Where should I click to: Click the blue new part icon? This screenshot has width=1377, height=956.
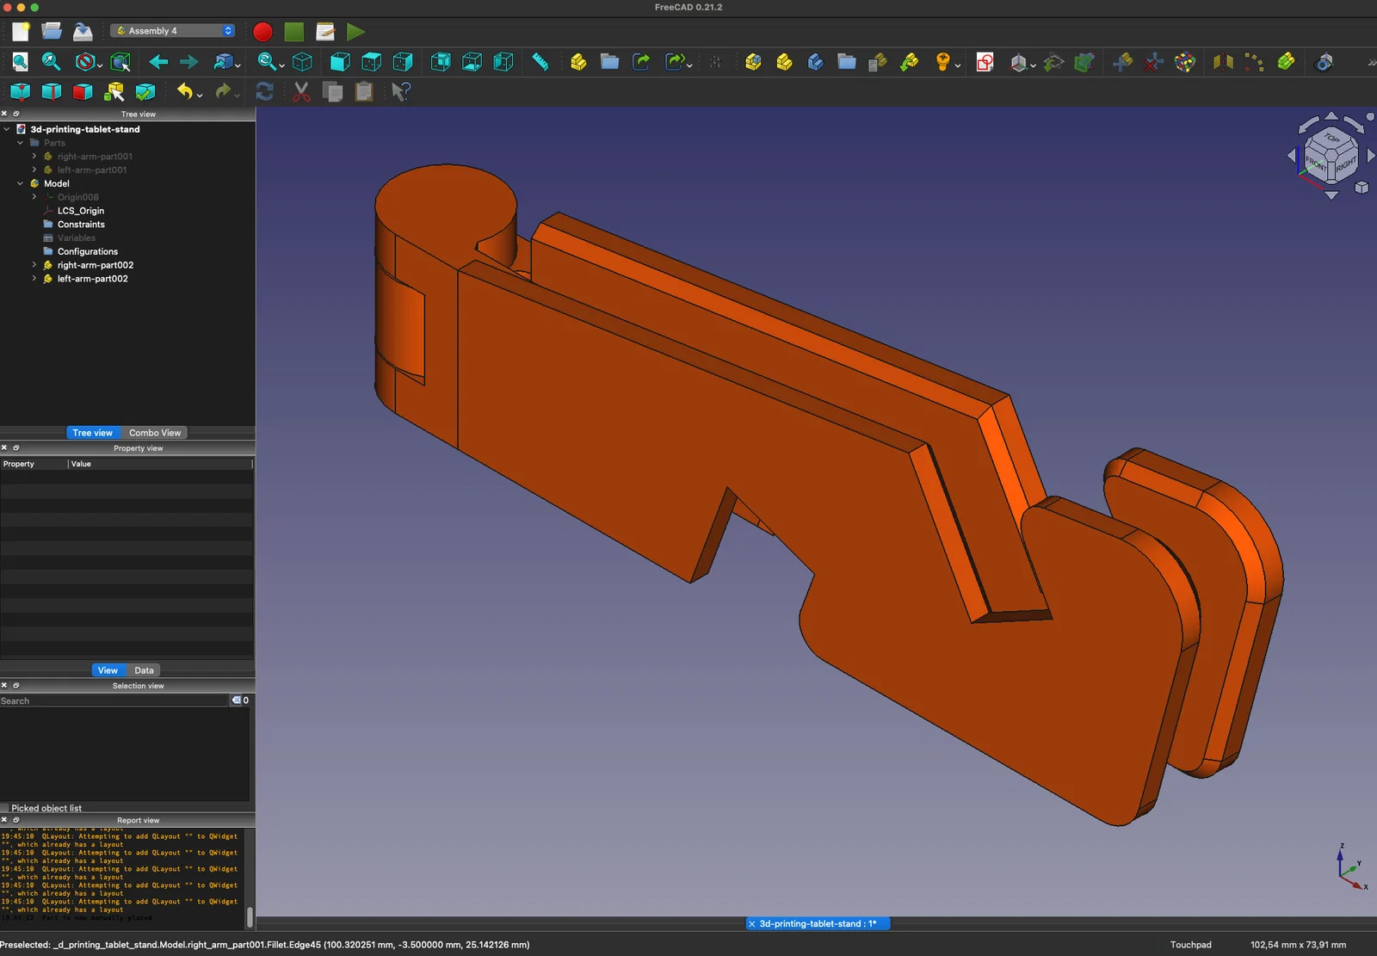(x=815, y=62)
